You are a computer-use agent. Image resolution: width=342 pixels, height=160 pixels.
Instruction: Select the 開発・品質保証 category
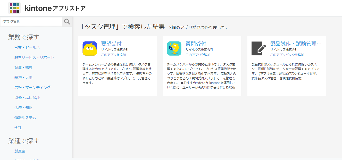(x=27, y=98)
